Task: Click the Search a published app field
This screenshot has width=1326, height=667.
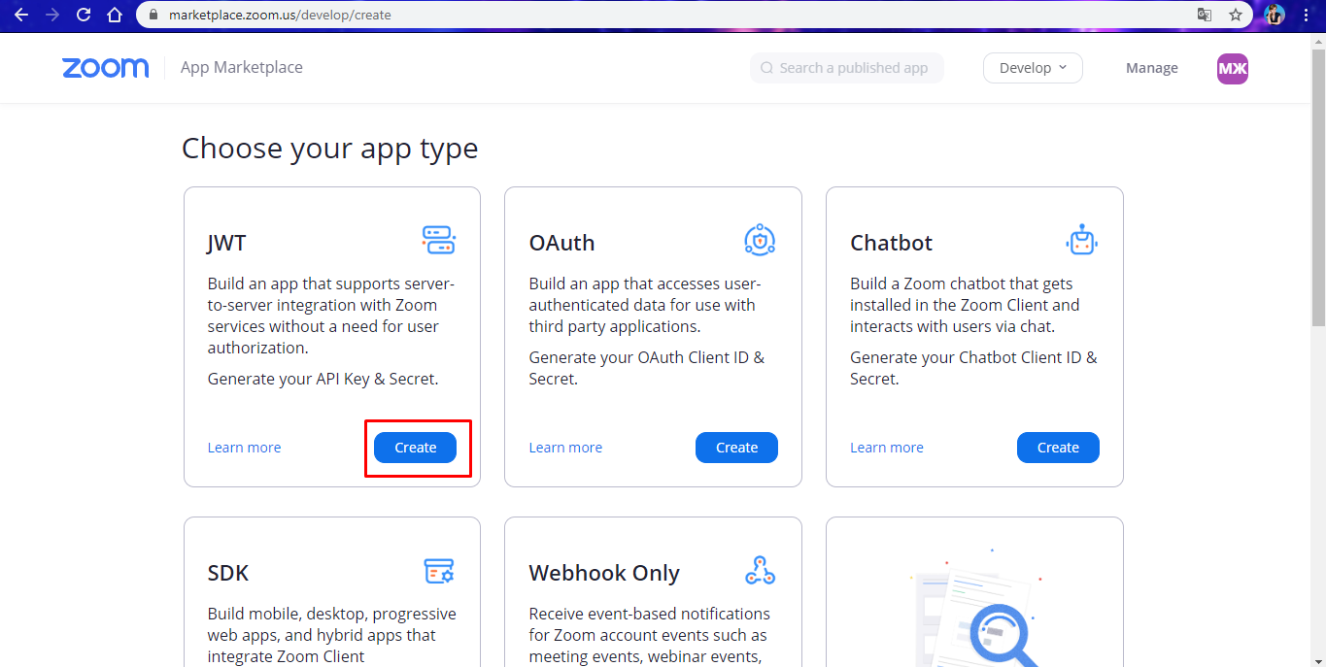Action: [847, 68]
